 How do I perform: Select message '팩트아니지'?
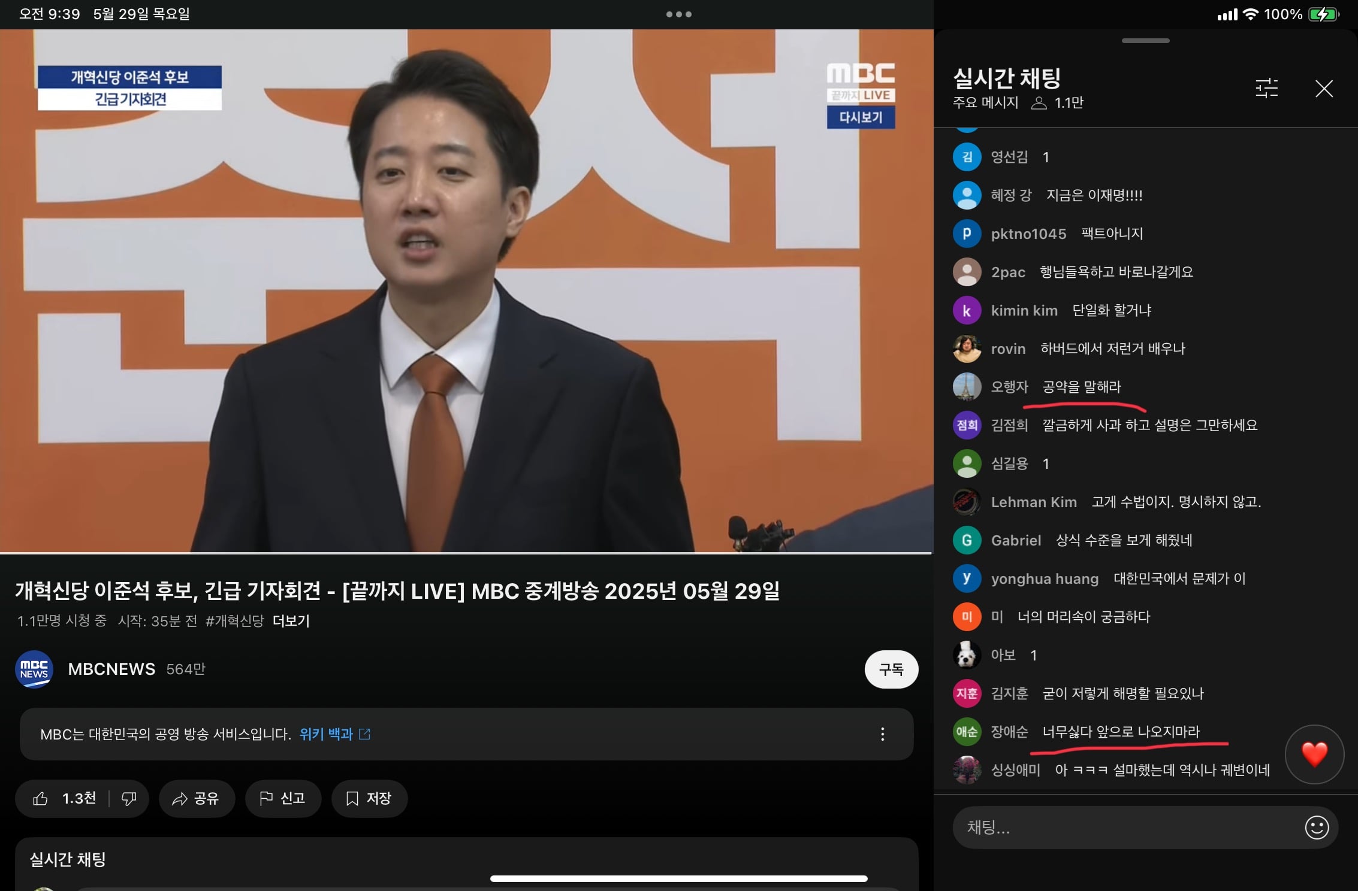click(x=1112, y=234)
